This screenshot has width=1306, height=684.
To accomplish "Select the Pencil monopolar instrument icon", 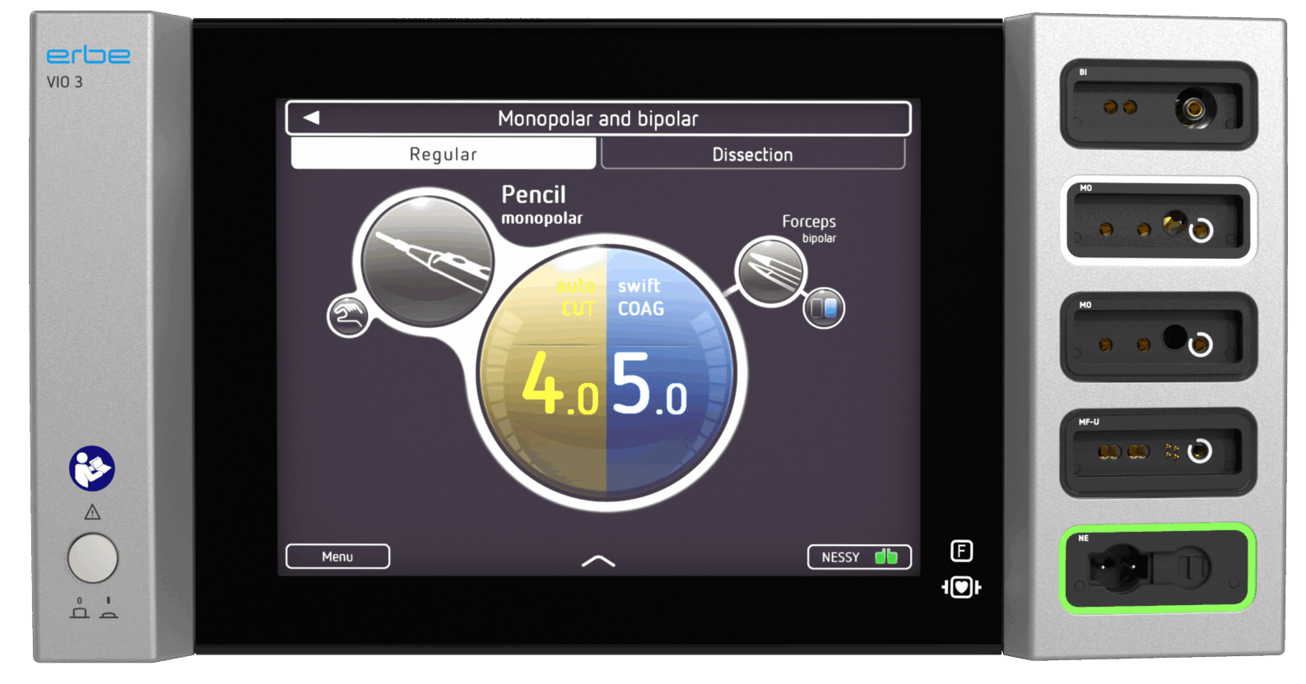I will coord(427,259).
